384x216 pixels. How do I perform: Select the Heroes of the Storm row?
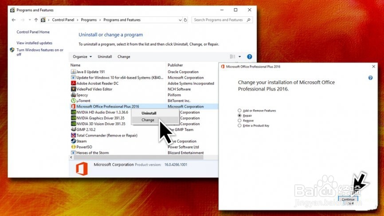click(x=143, y=153)
